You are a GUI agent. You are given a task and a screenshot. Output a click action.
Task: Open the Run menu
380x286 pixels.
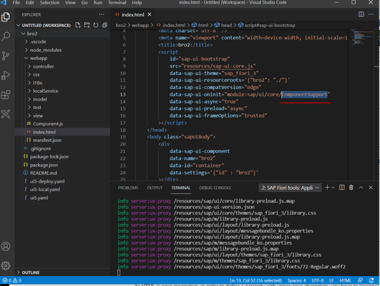[x=98, y=3]
